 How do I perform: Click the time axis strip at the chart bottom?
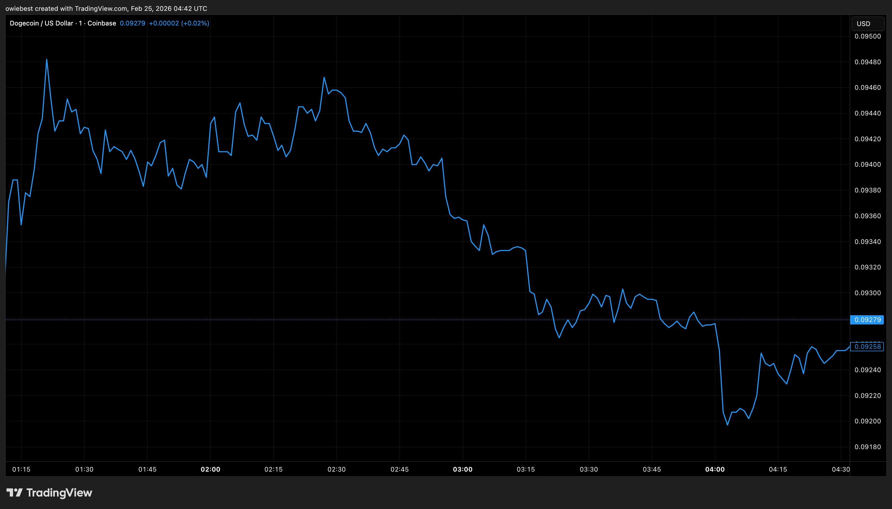pyautogui.click(x=420, y=469)
